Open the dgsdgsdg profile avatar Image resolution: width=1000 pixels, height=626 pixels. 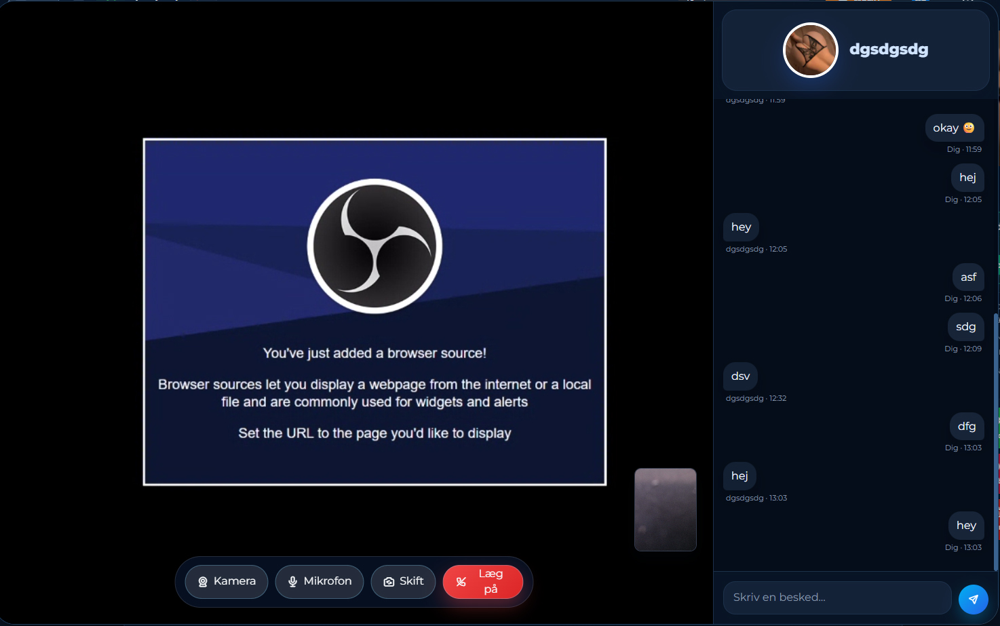tap(811, 50)
